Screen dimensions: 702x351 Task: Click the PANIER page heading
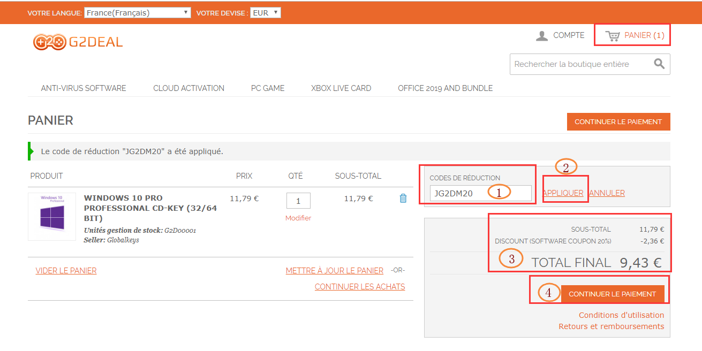(50, 120)
